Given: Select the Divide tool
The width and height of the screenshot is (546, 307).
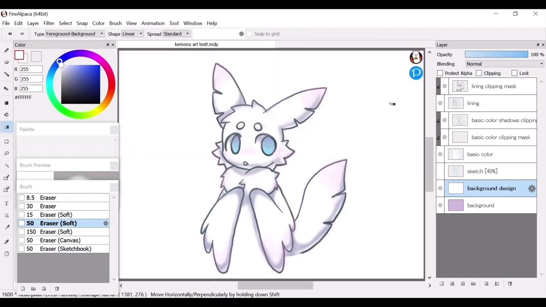Looking at the screenshot, I should pyautogui.click(x=6, y=227).
